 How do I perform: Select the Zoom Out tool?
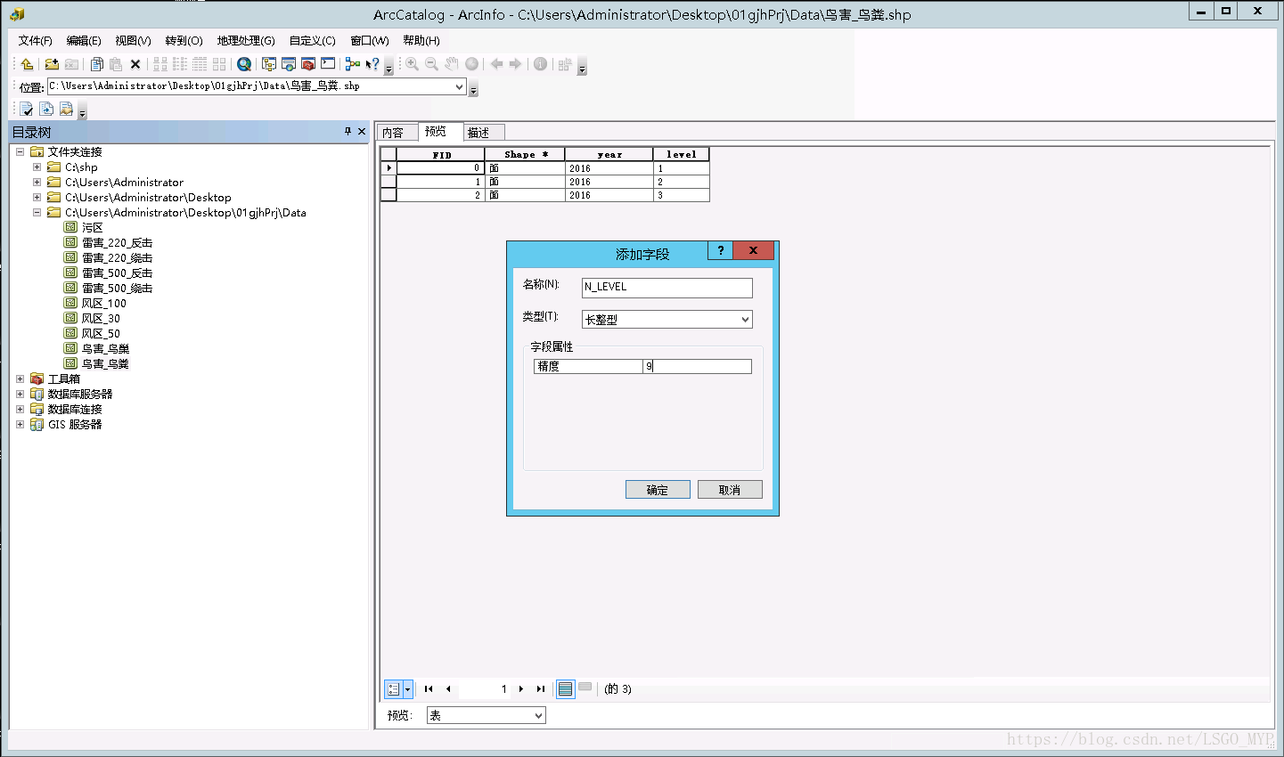click(x=432, y=64)
